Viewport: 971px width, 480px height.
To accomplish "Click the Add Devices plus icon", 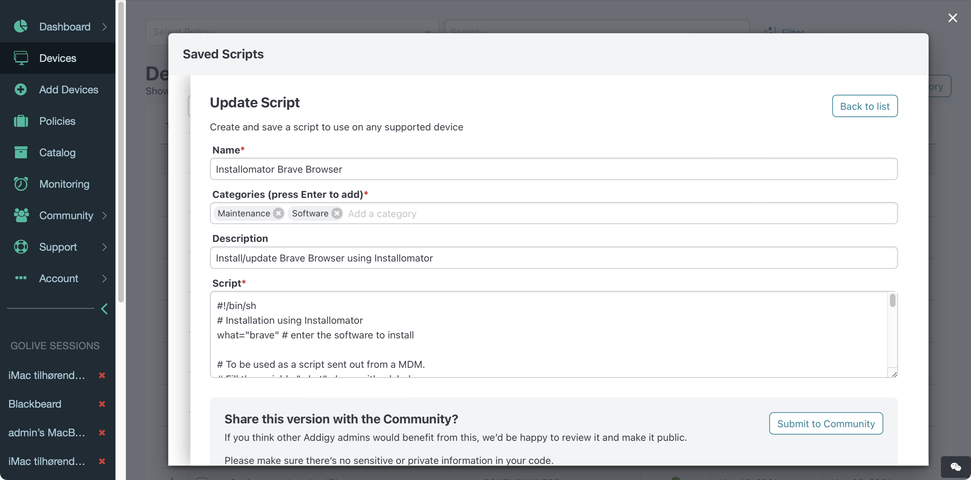I will (x=21, y=89).
